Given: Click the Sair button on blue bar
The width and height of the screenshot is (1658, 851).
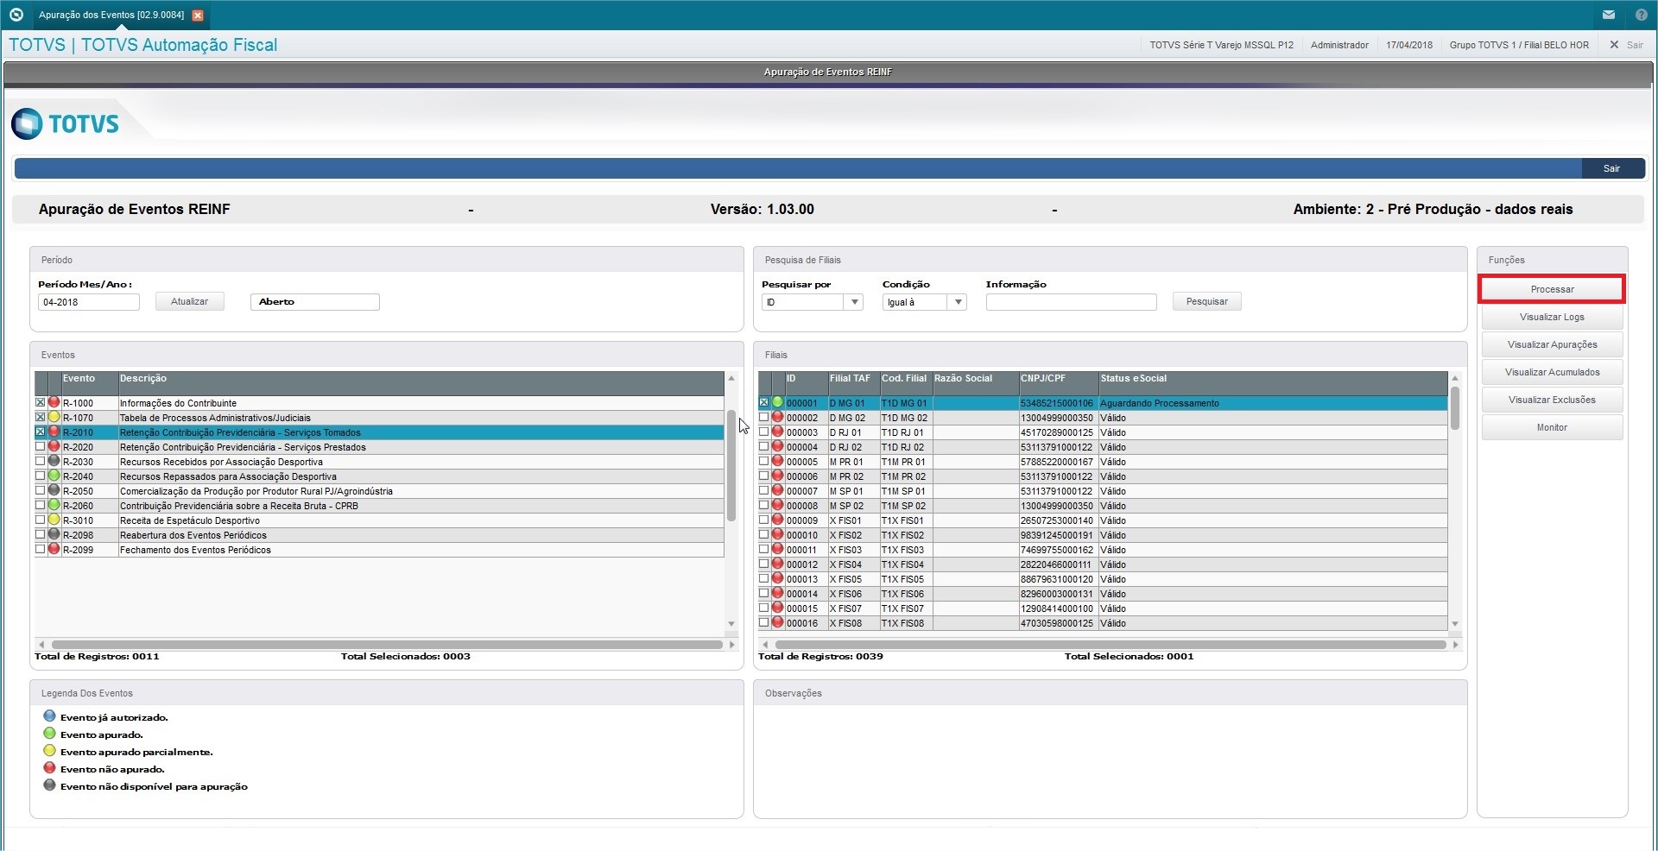Looking at the screenshot, I should (x=1612, y=168).
